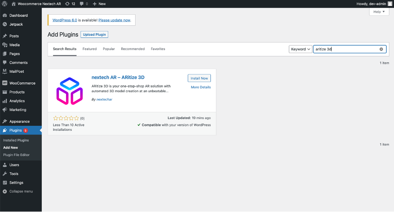The height and width of the screenshot is (212, 394).
Task: Click the Pages icon in sidebar
Action: pos(5,54)
